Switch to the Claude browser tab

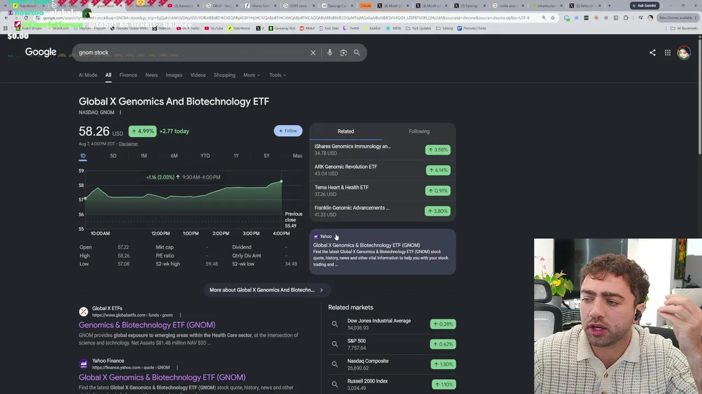366,6
